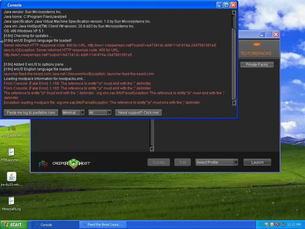Minimize the Feed the Beast launcher window
The height and width of the screenshot is (229, 305).
pos(262,35)
